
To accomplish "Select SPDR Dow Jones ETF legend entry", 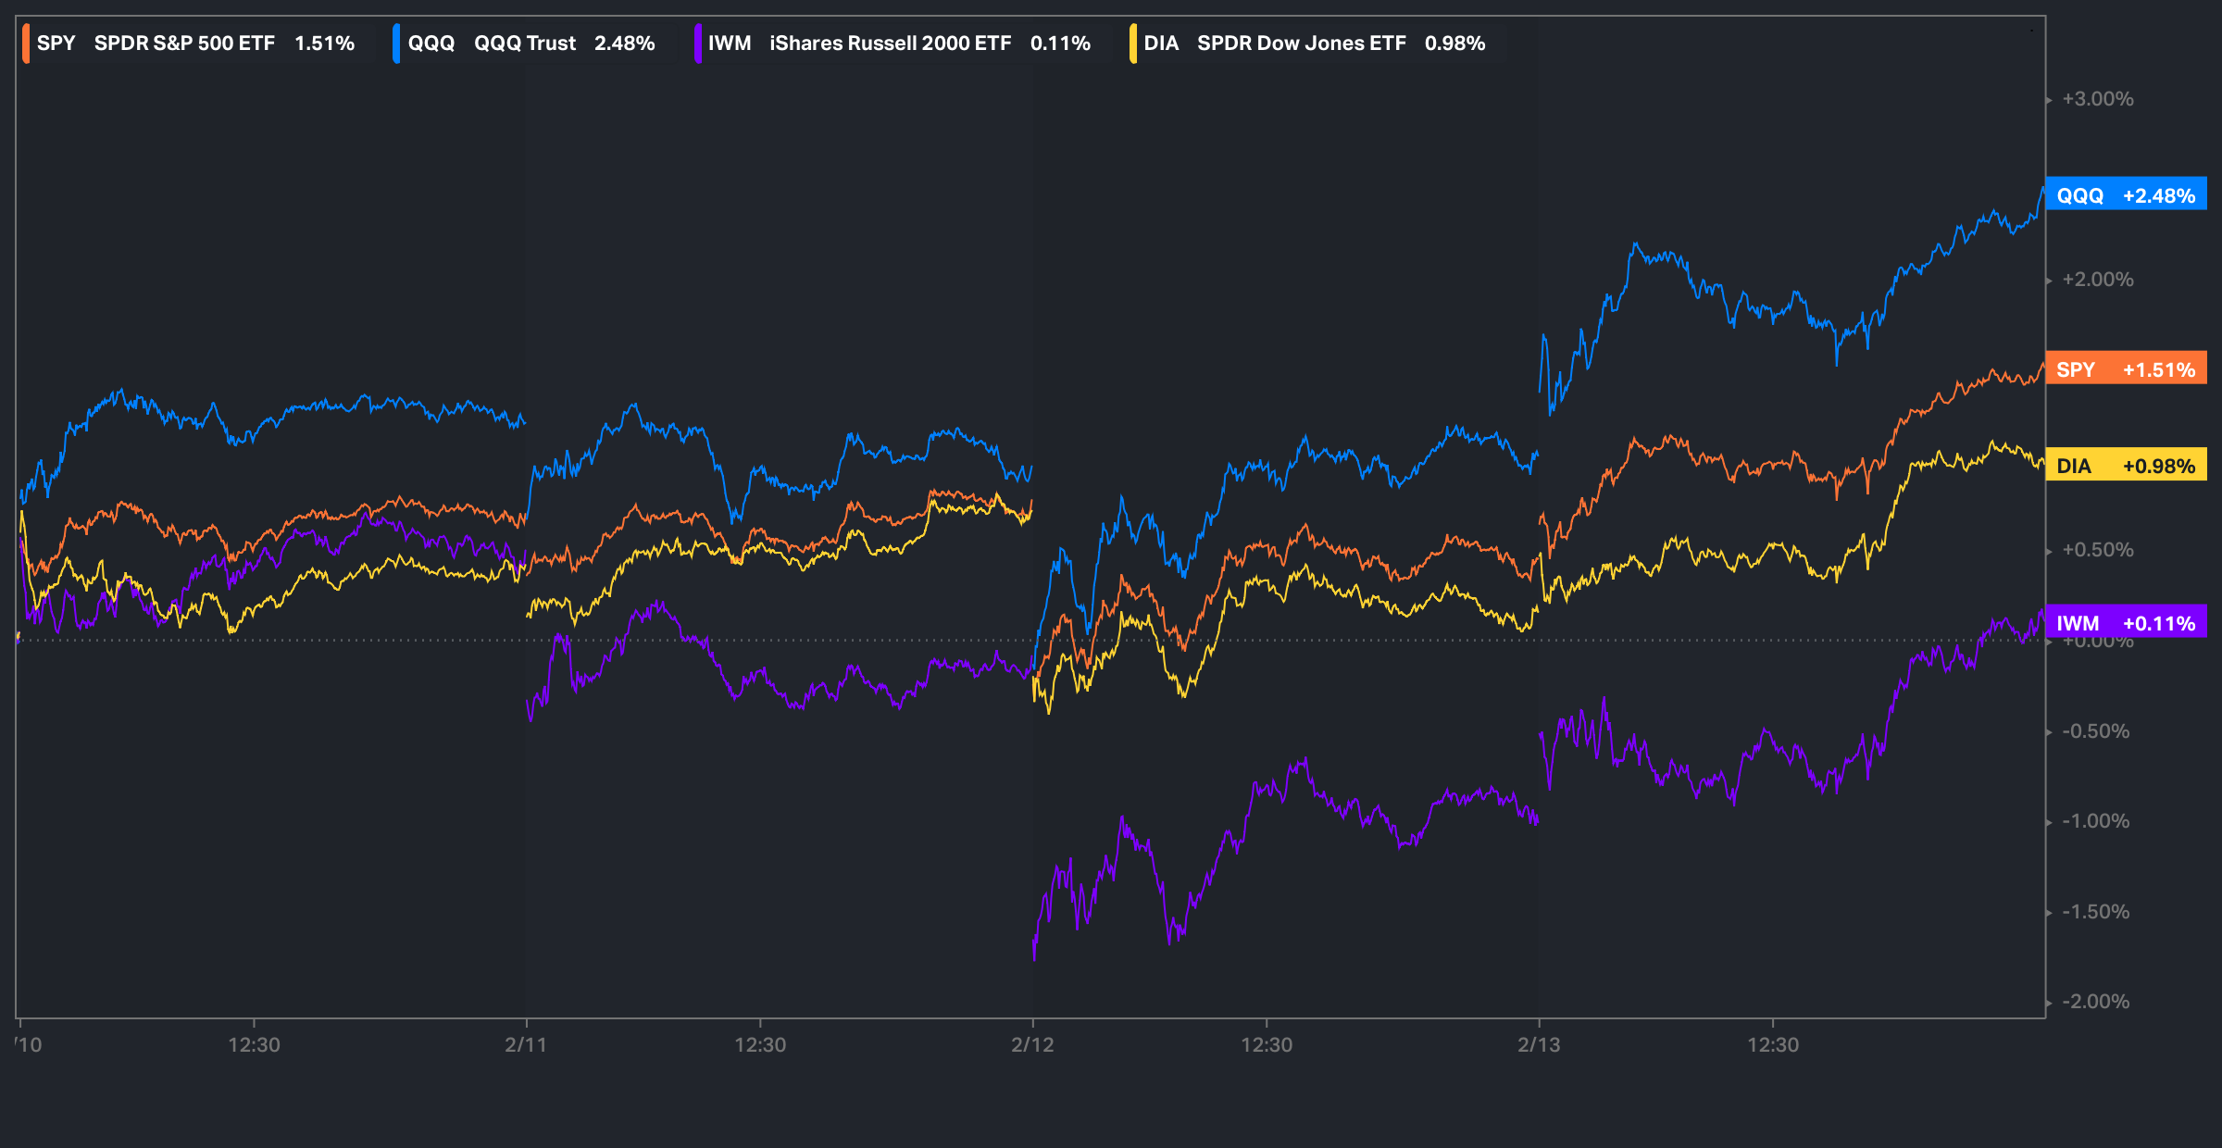I will click(1301, 44).
